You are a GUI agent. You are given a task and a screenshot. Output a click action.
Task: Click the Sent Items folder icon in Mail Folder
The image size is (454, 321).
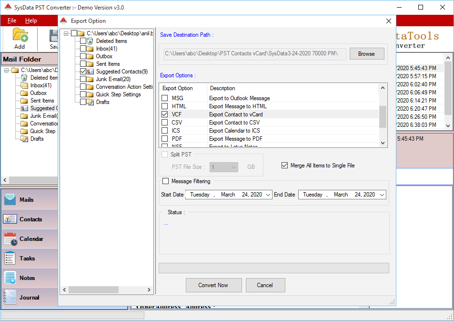(24, 101)
